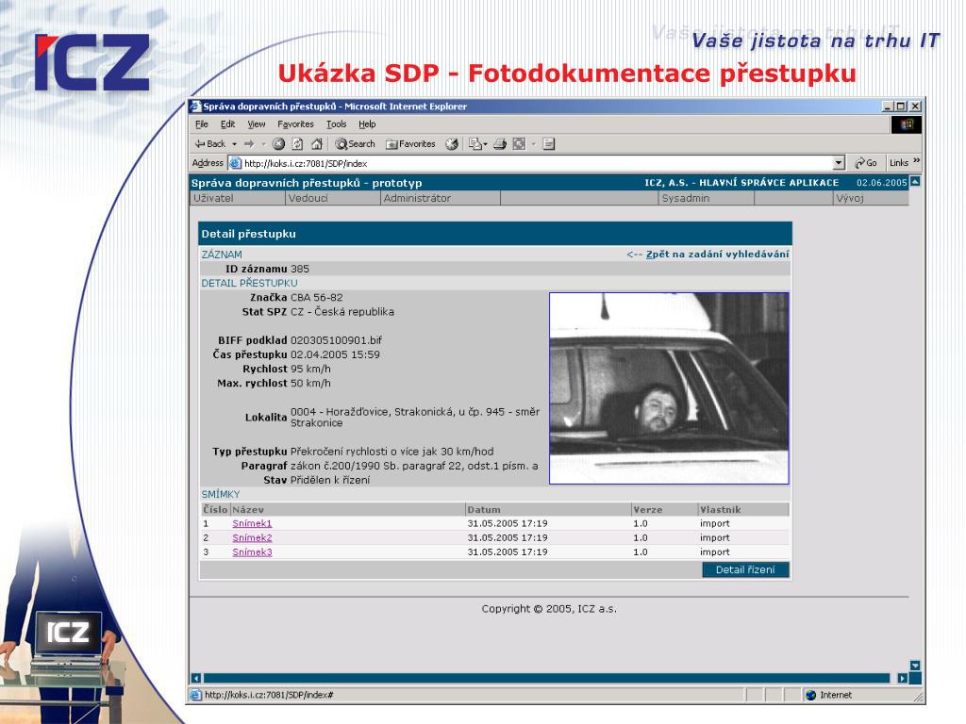Viewport: 966px width, 724px height.
Task: Click the time value 02.04.2005 15:59
Action: [335, 354]
